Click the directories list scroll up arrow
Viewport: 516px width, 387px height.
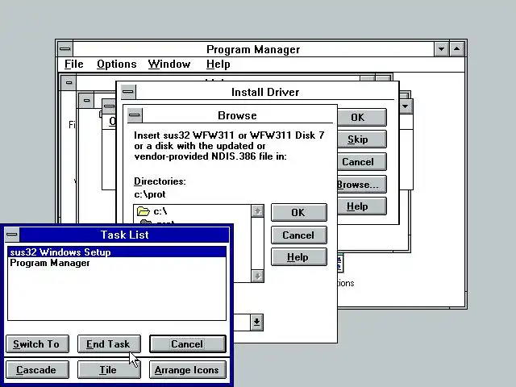(x=257, y=211)
